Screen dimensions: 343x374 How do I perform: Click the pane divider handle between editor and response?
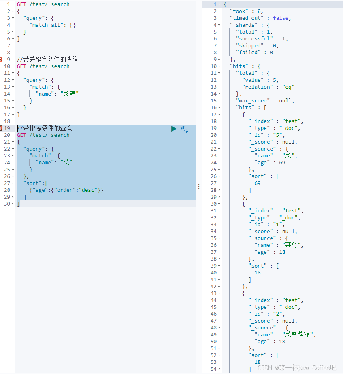coord(199,186)
